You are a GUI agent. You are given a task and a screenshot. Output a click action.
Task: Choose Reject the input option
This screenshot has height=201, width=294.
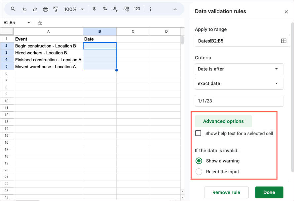tap(199, 172)
